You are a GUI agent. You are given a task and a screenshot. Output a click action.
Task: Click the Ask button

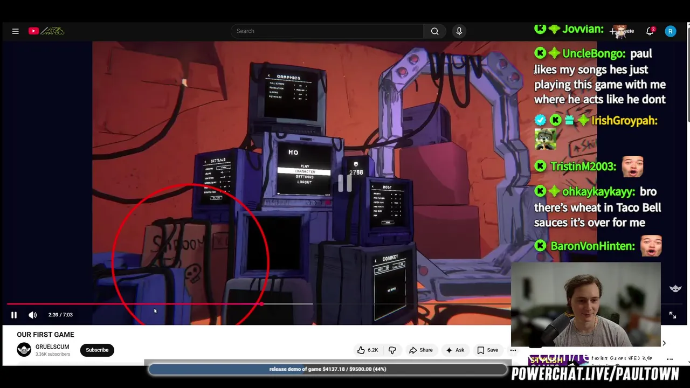coord(455,350)
